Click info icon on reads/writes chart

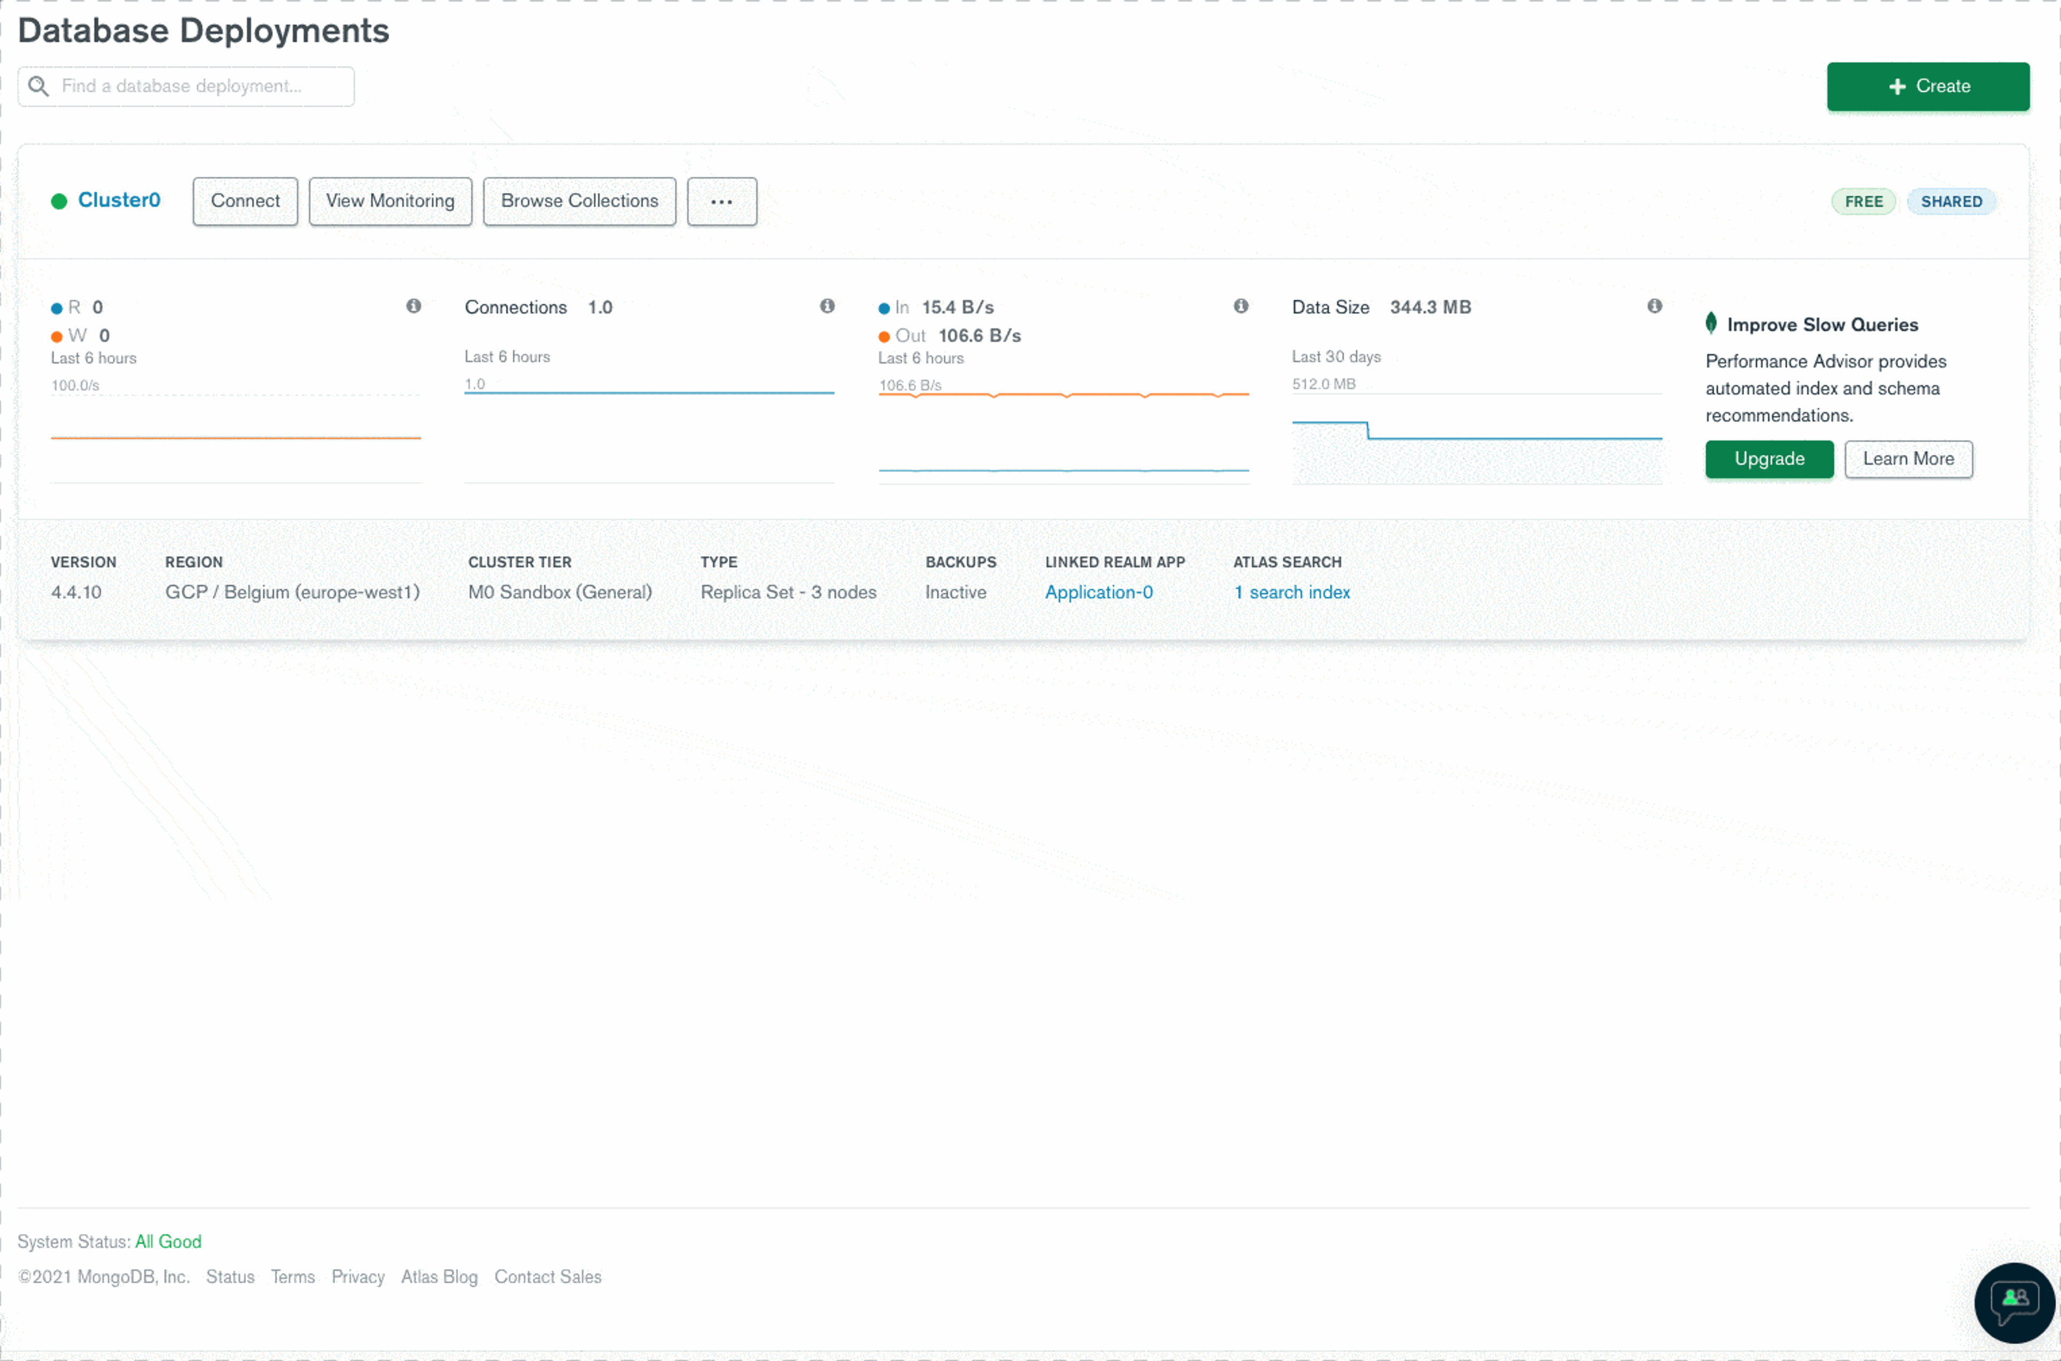tap(413, 306)
